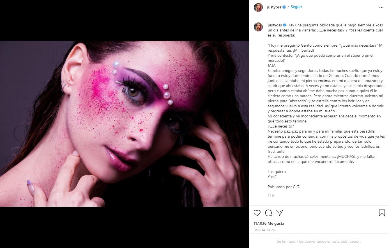Click the header profile avatar
Viewport: 389px width, 248px height.
pyautogui.click(x=258, y=7)
